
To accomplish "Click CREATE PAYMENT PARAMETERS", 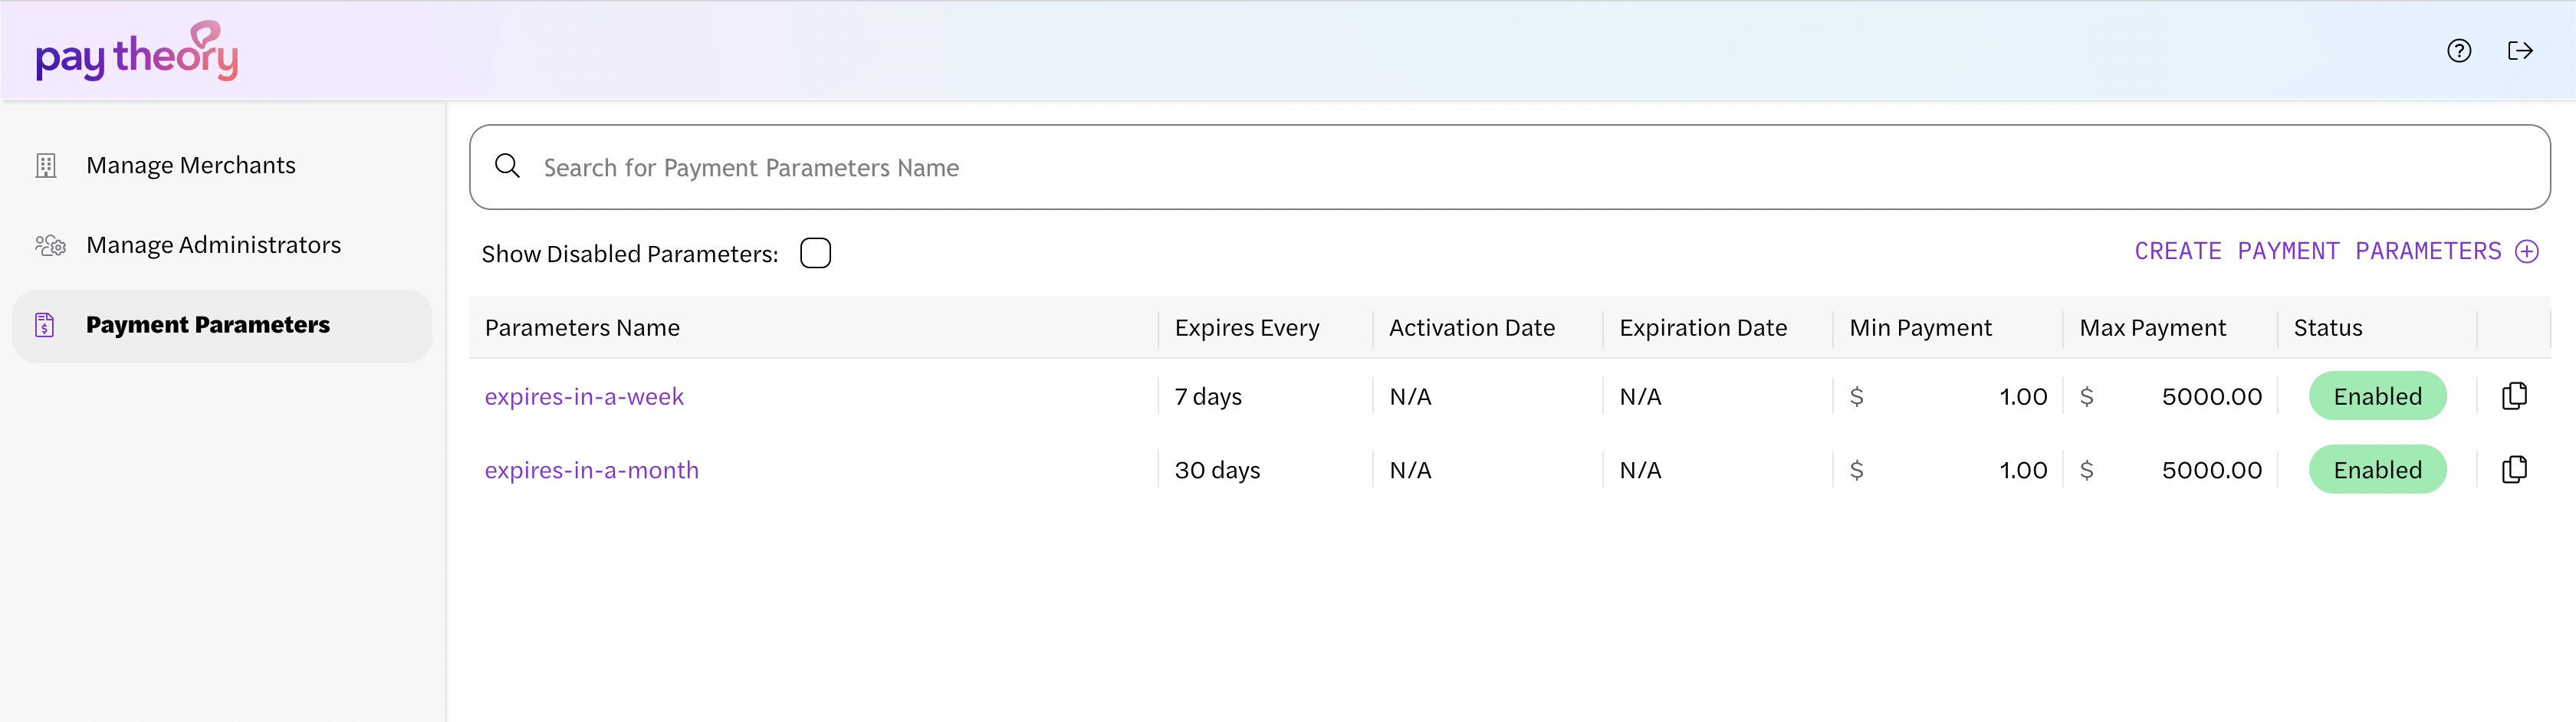I will 2324,251.
